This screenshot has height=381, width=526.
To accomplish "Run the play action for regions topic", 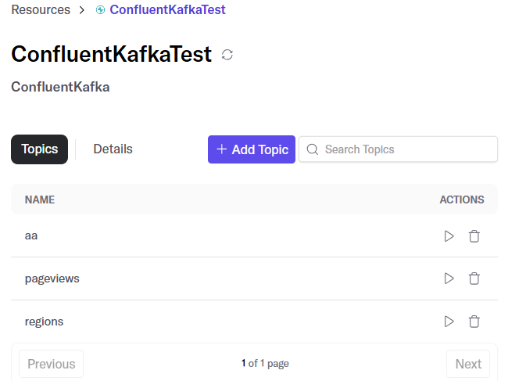I will pyautogui.click(x=449, y=322).
